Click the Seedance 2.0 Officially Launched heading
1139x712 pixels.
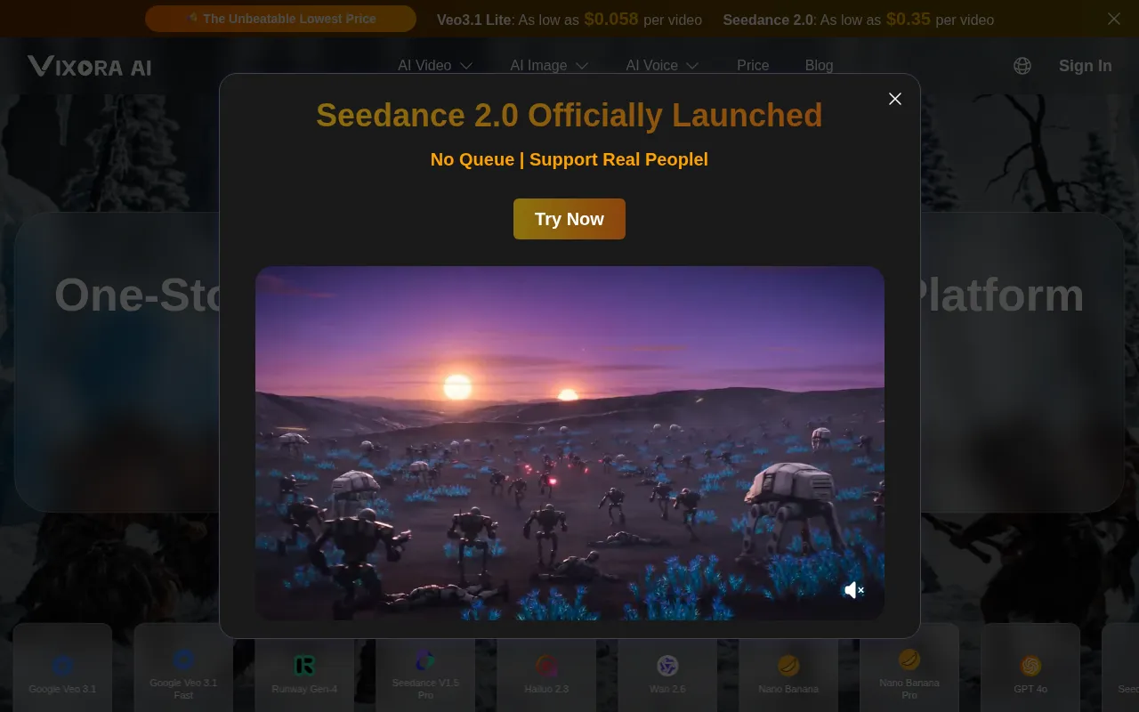pos(569,116)
